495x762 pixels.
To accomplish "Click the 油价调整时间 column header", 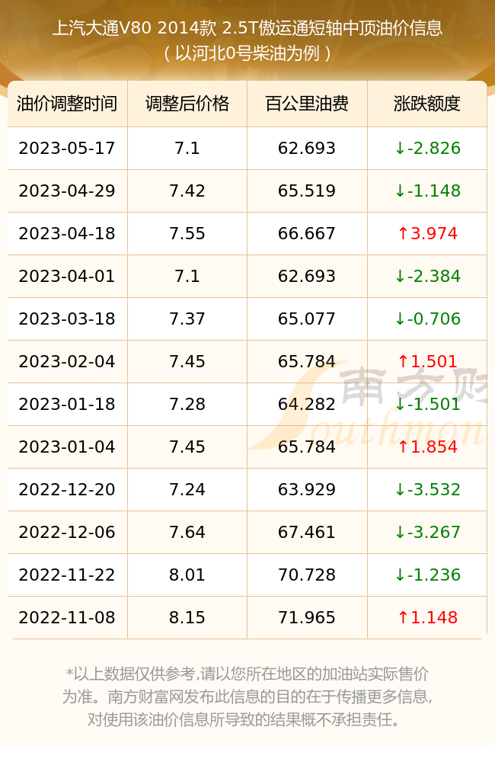I will [67, 104].
